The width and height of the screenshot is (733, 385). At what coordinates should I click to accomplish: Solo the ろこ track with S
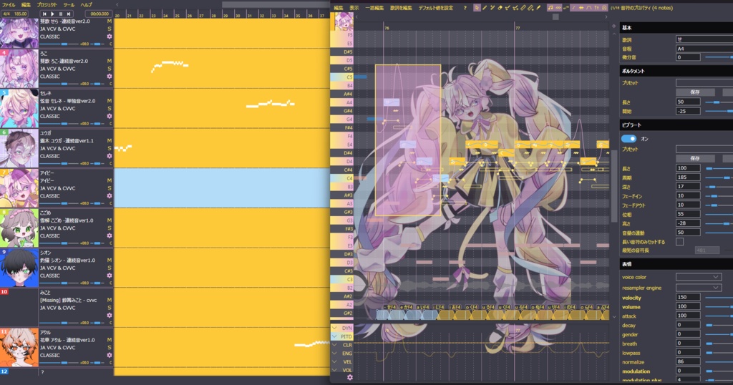[x=110, y=68]
